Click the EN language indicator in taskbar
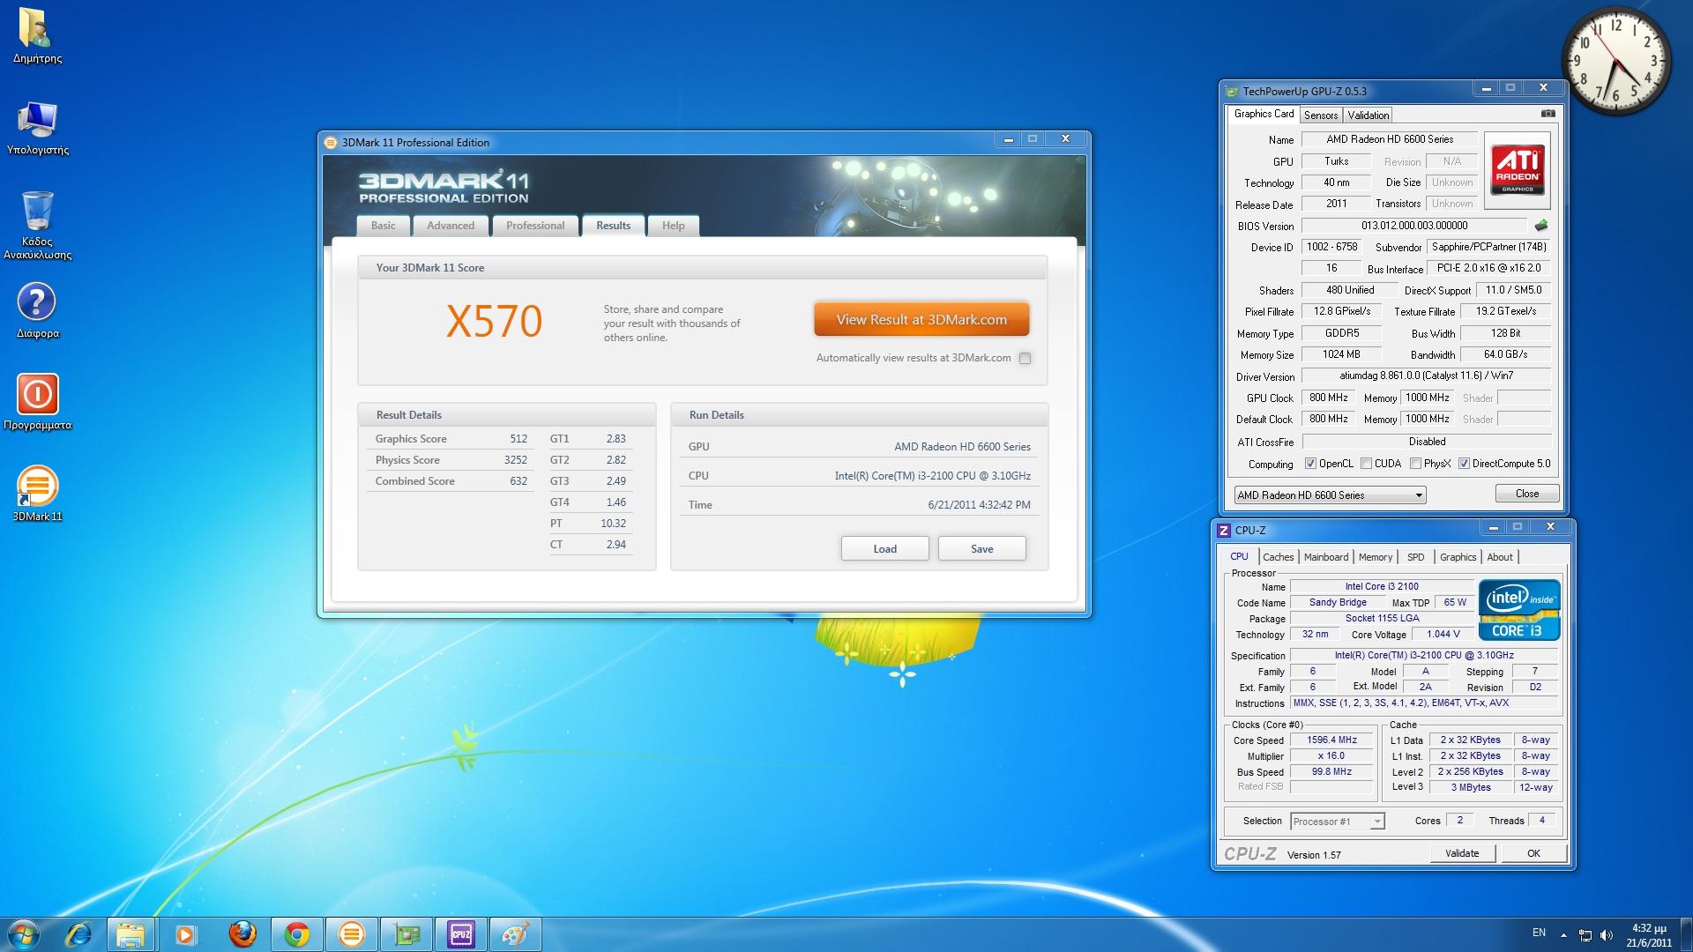Viewport: 1693px width, 952px height. click(1539, 933)
